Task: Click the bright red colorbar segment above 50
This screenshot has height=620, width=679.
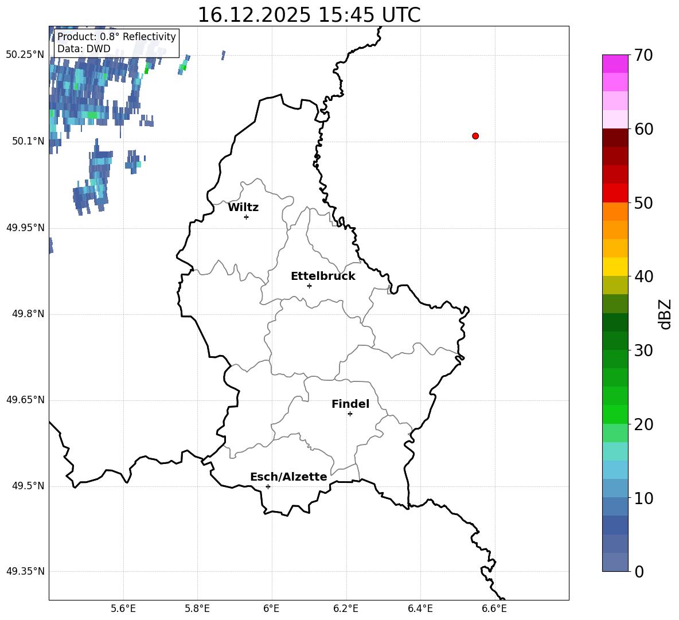Action: (x=615, y=193)
